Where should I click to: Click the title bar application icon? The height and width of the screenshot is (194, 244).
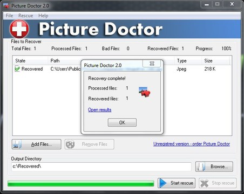tap(6, 6)
